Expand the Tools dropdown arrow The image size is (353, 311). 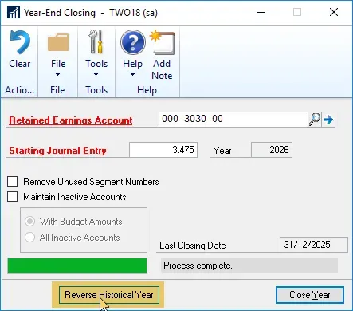click(96, 74)
